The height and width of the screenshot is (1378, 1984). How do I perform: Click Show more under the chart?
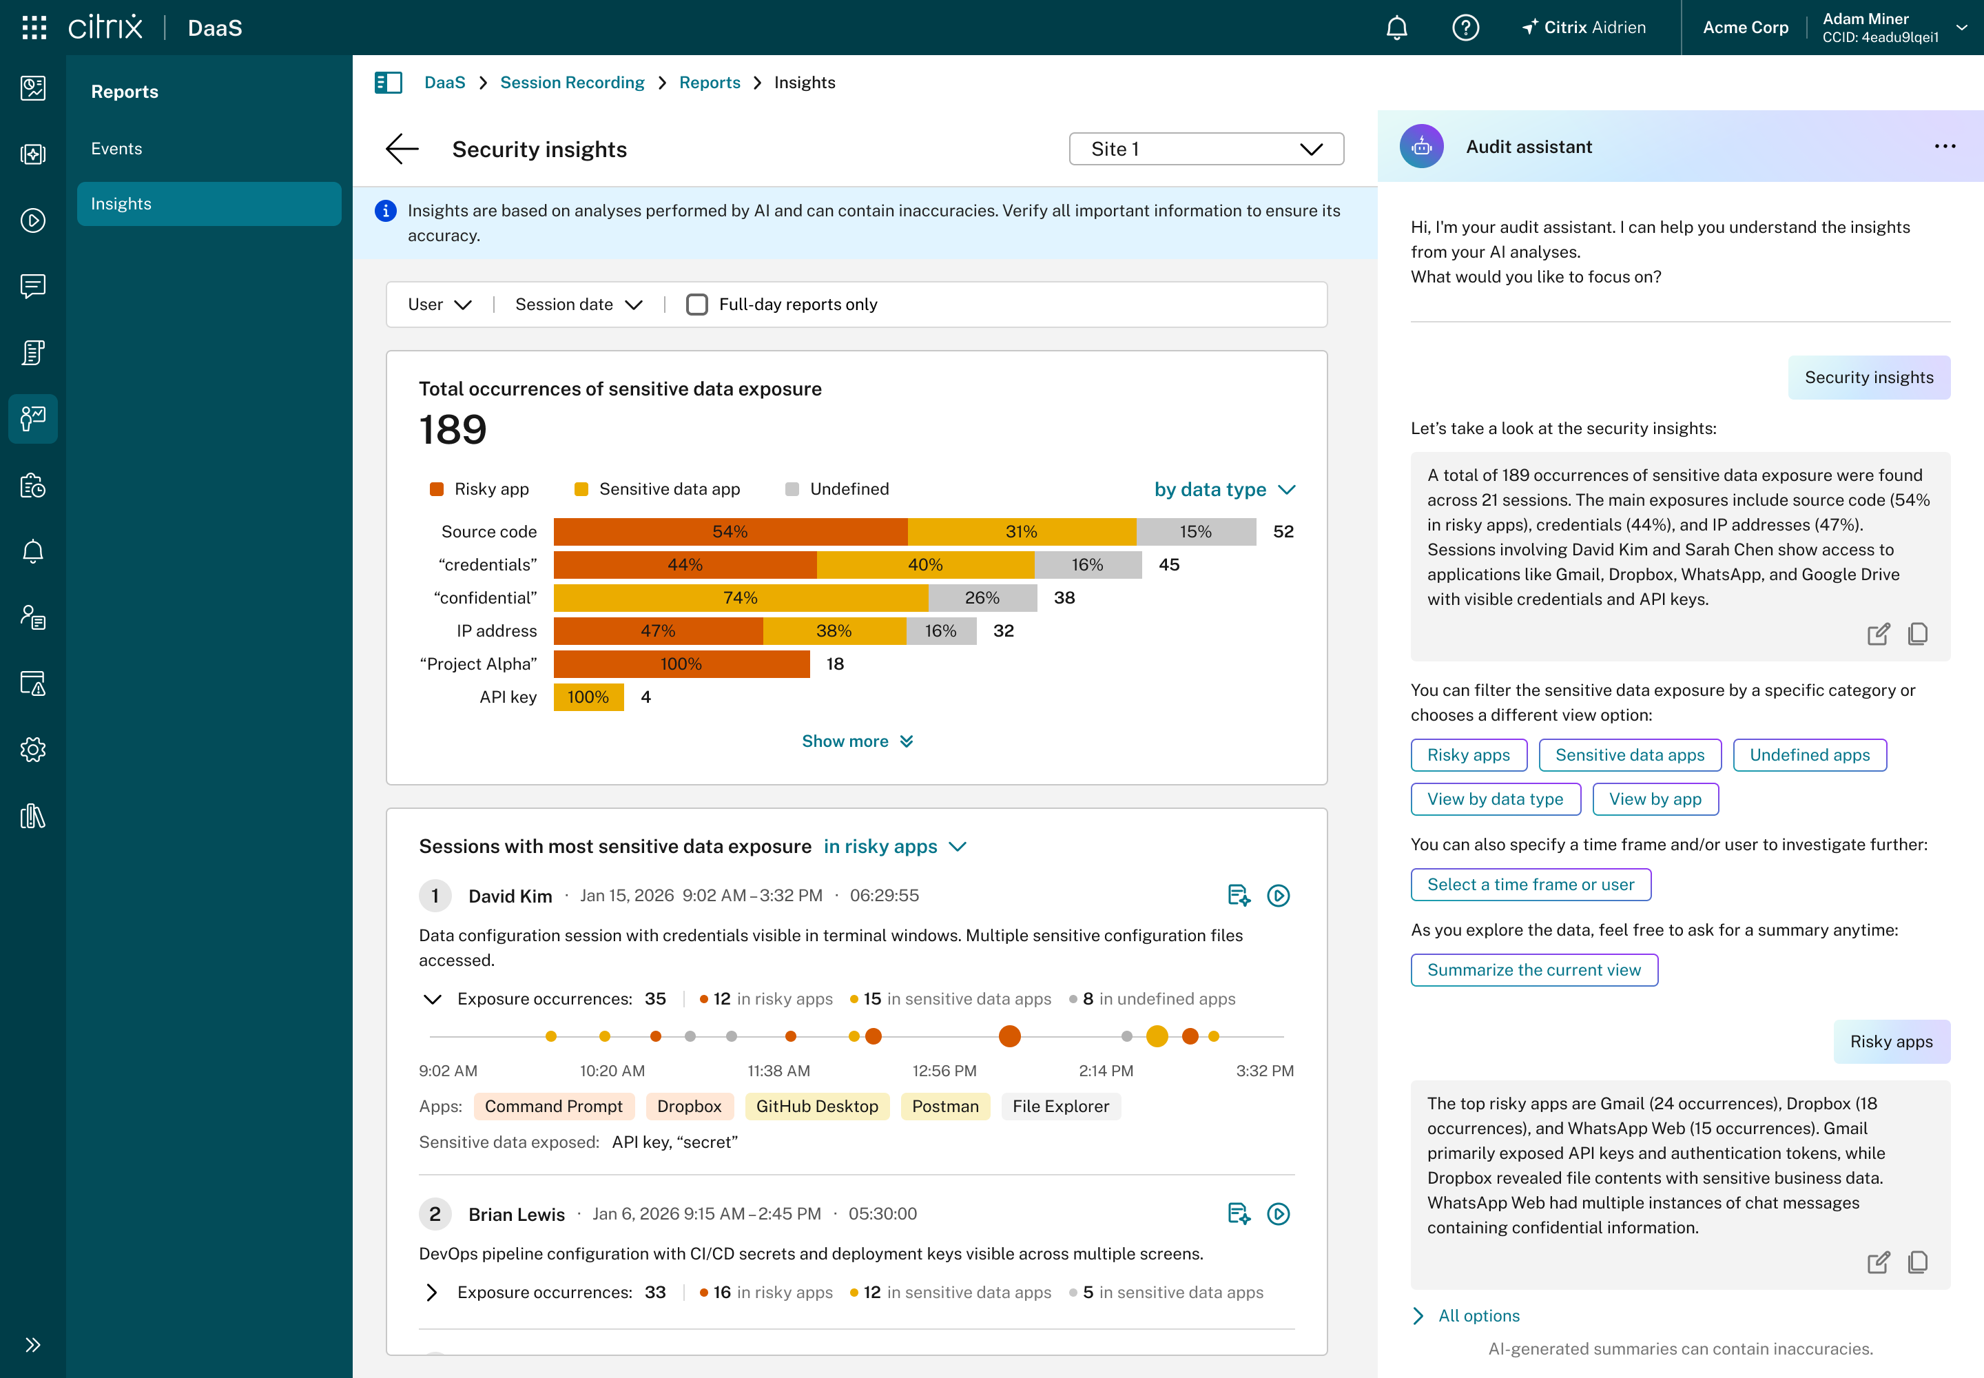point(856,741)
